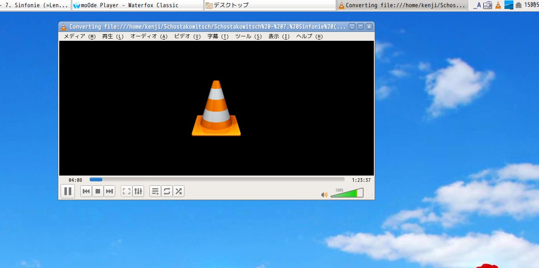Adjust the volume slider to maximum
Screen dimensions: 539x268
[362, 193]
